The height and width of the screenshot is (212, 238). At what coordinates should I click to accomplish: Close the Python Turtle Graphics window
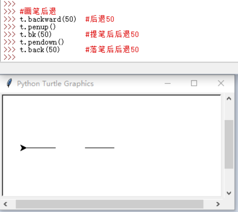coord(221,83)
